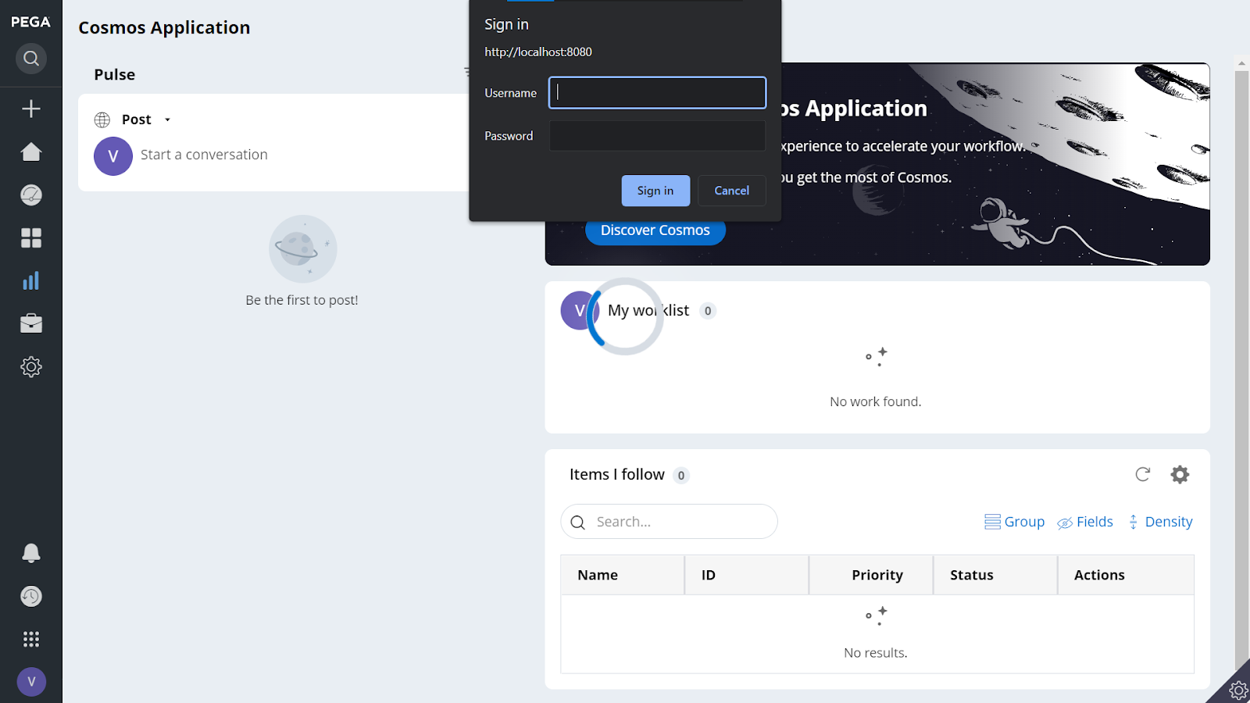Image resolution: width=1250 pixels, height=703 pixels.
Task: Click Start a conversation field
Action: click(204, 155)
